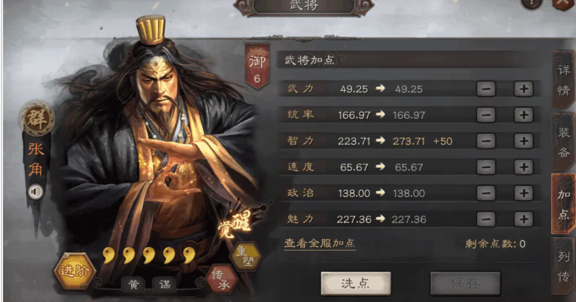Increase 魅力 with the plus button
The image size is (576, 302).
pyautogui.click(x=523, y=219)
